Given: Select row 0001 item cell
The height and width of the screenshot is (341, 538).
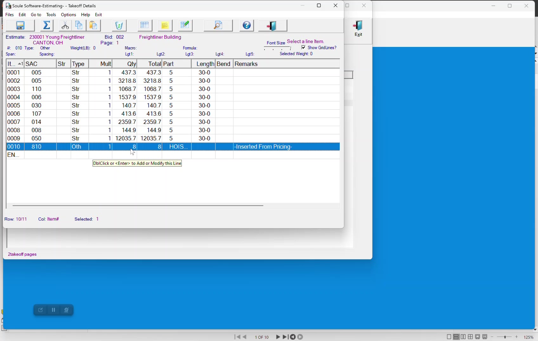Looking at the screenshot, I should pos(15,73).
